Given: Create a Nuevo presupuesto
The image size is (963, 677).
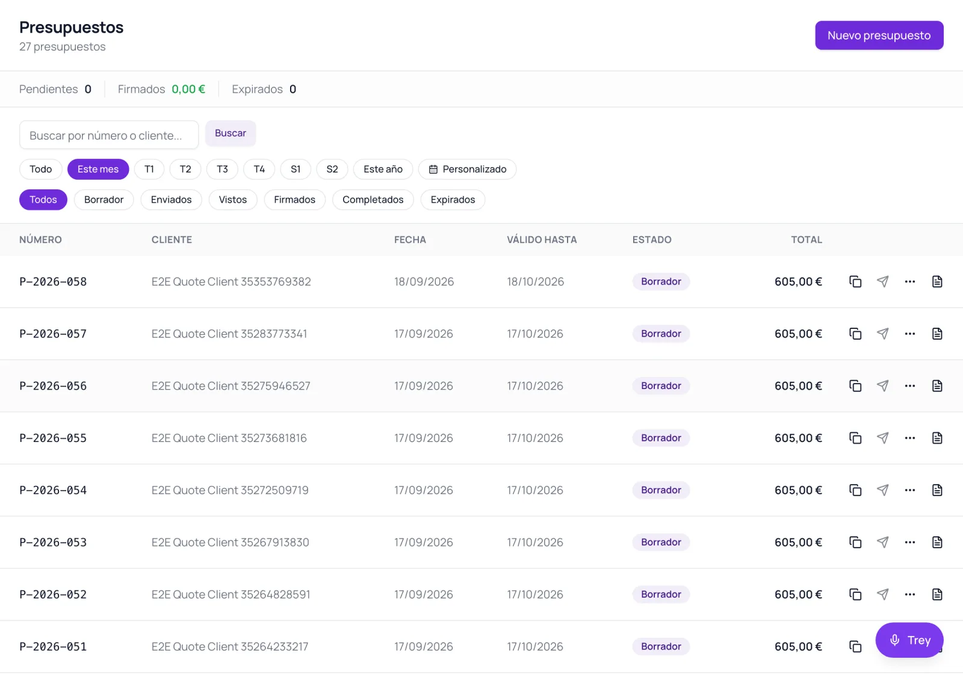Looking at the screenshot, I should point(879,35).
